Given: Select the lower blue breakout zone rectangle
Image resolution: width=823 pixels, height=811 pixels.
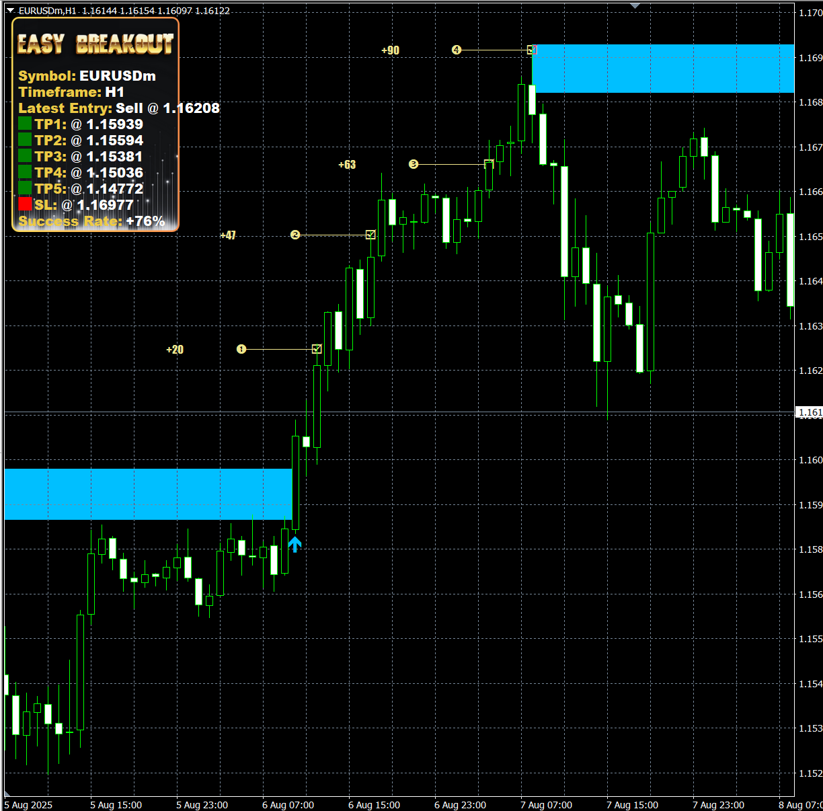Looking at the screenshot, I should (x=148, y=494).
